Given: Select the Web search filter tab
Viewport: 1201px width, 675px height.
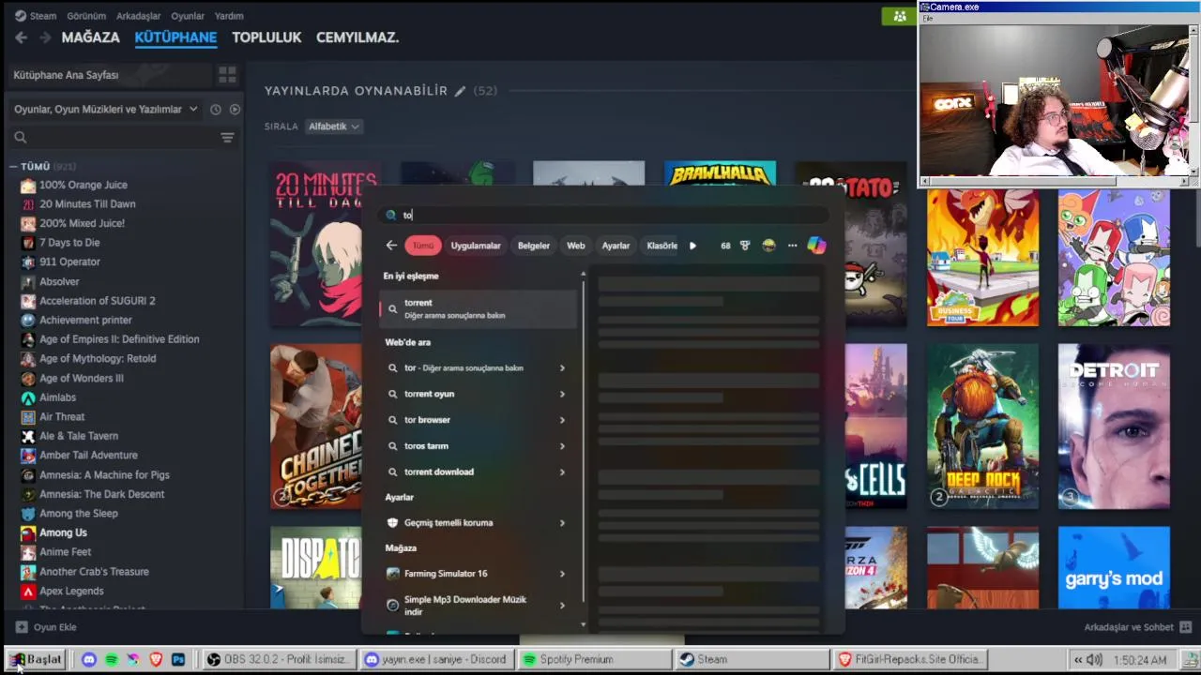Looking at the screenshot, I should pos(576,246).
